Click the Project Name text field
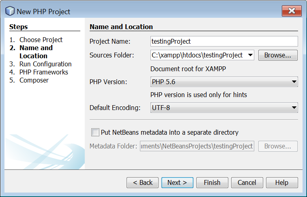 pyautogui.click(x=224, y=41)
